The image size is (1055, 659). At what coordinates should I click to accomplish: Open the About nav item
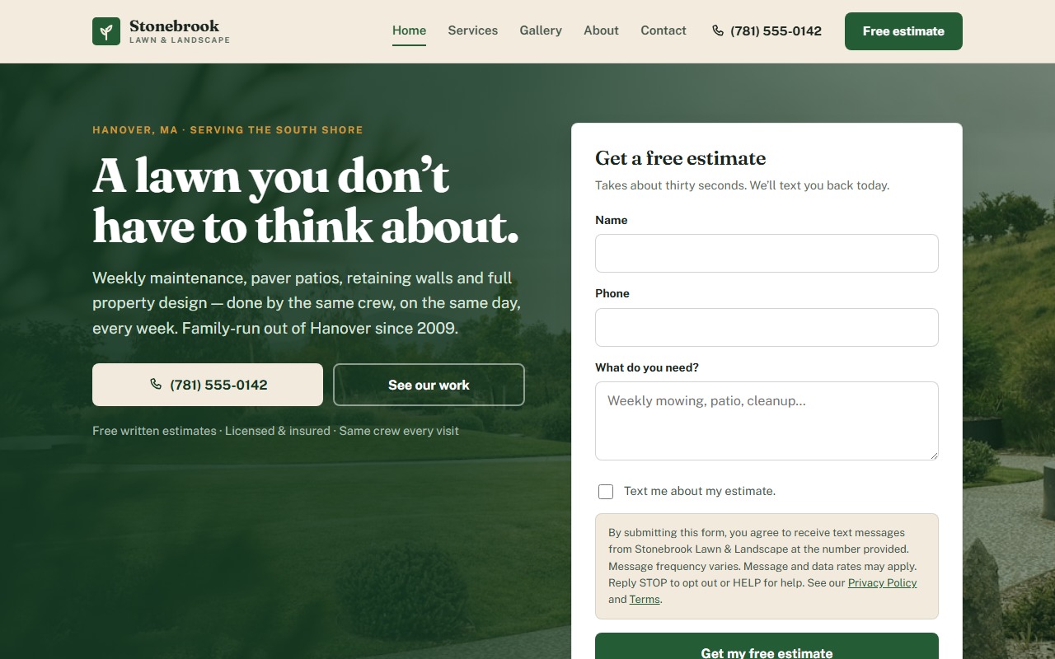601,30
